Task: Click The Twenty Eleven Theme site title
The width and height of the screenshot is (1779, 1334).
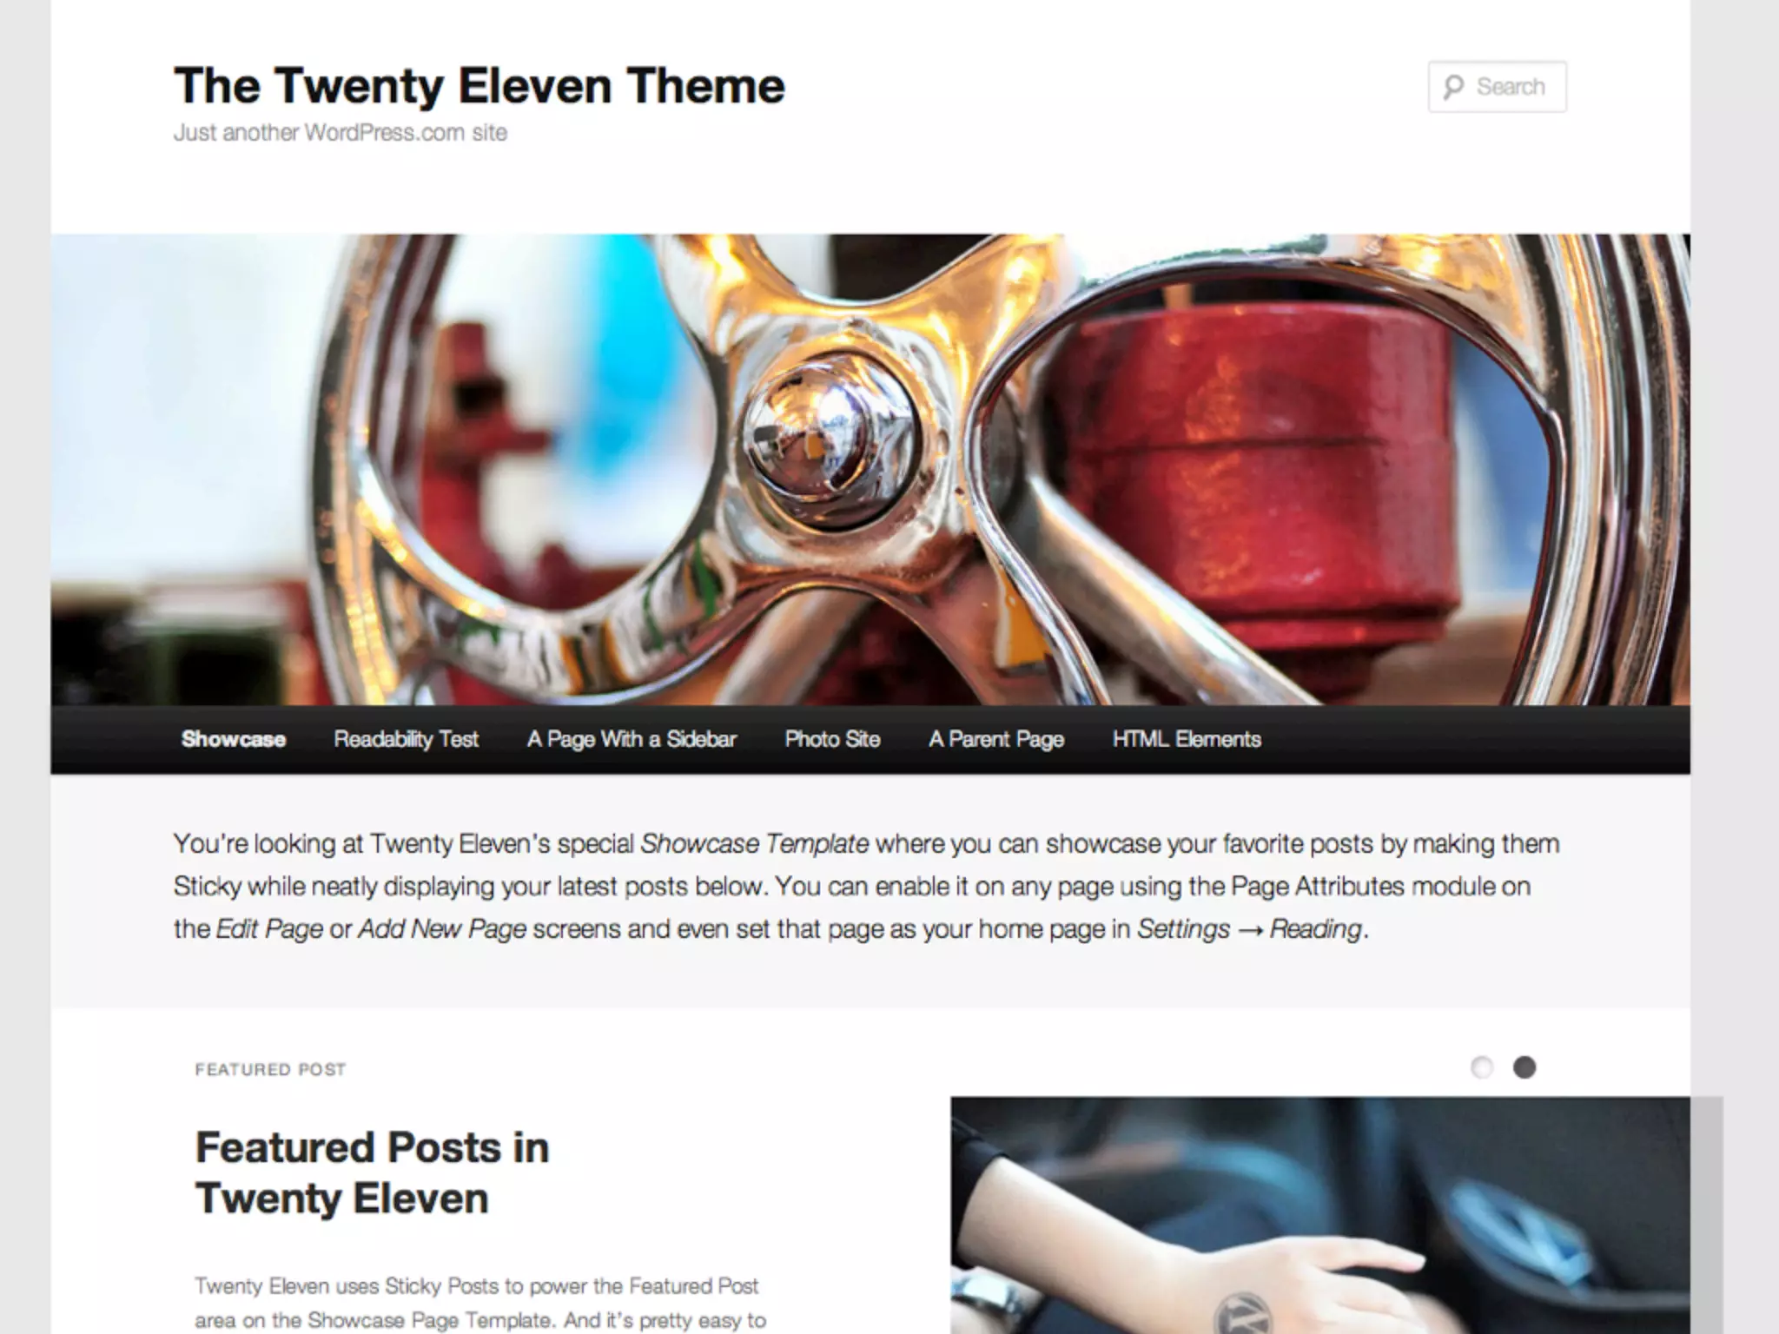Action: 479,85
